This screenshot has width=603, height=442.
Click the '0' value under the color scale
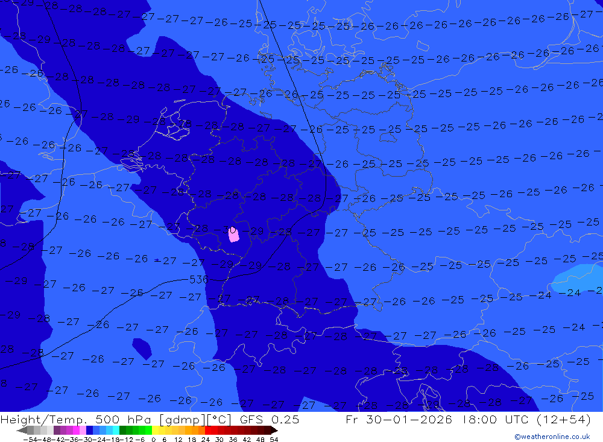[x=153, y=440]
